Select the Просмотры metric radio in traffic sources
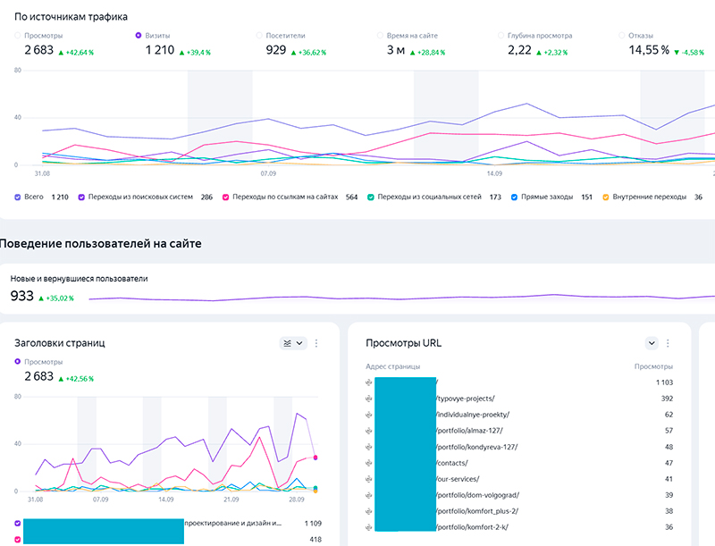Screen dimensions: 715x546 [x=18, y=36]
